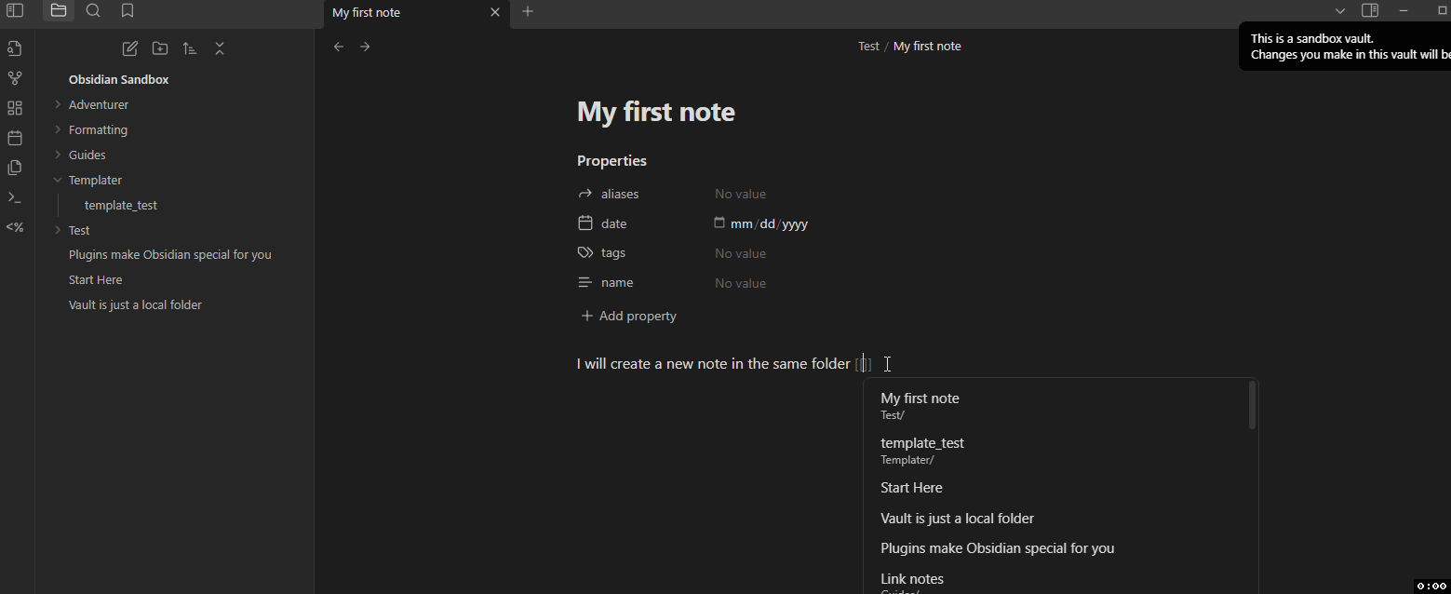
Task: Click the Obsidian Sandbox vault title
Action: coord(118,79)
